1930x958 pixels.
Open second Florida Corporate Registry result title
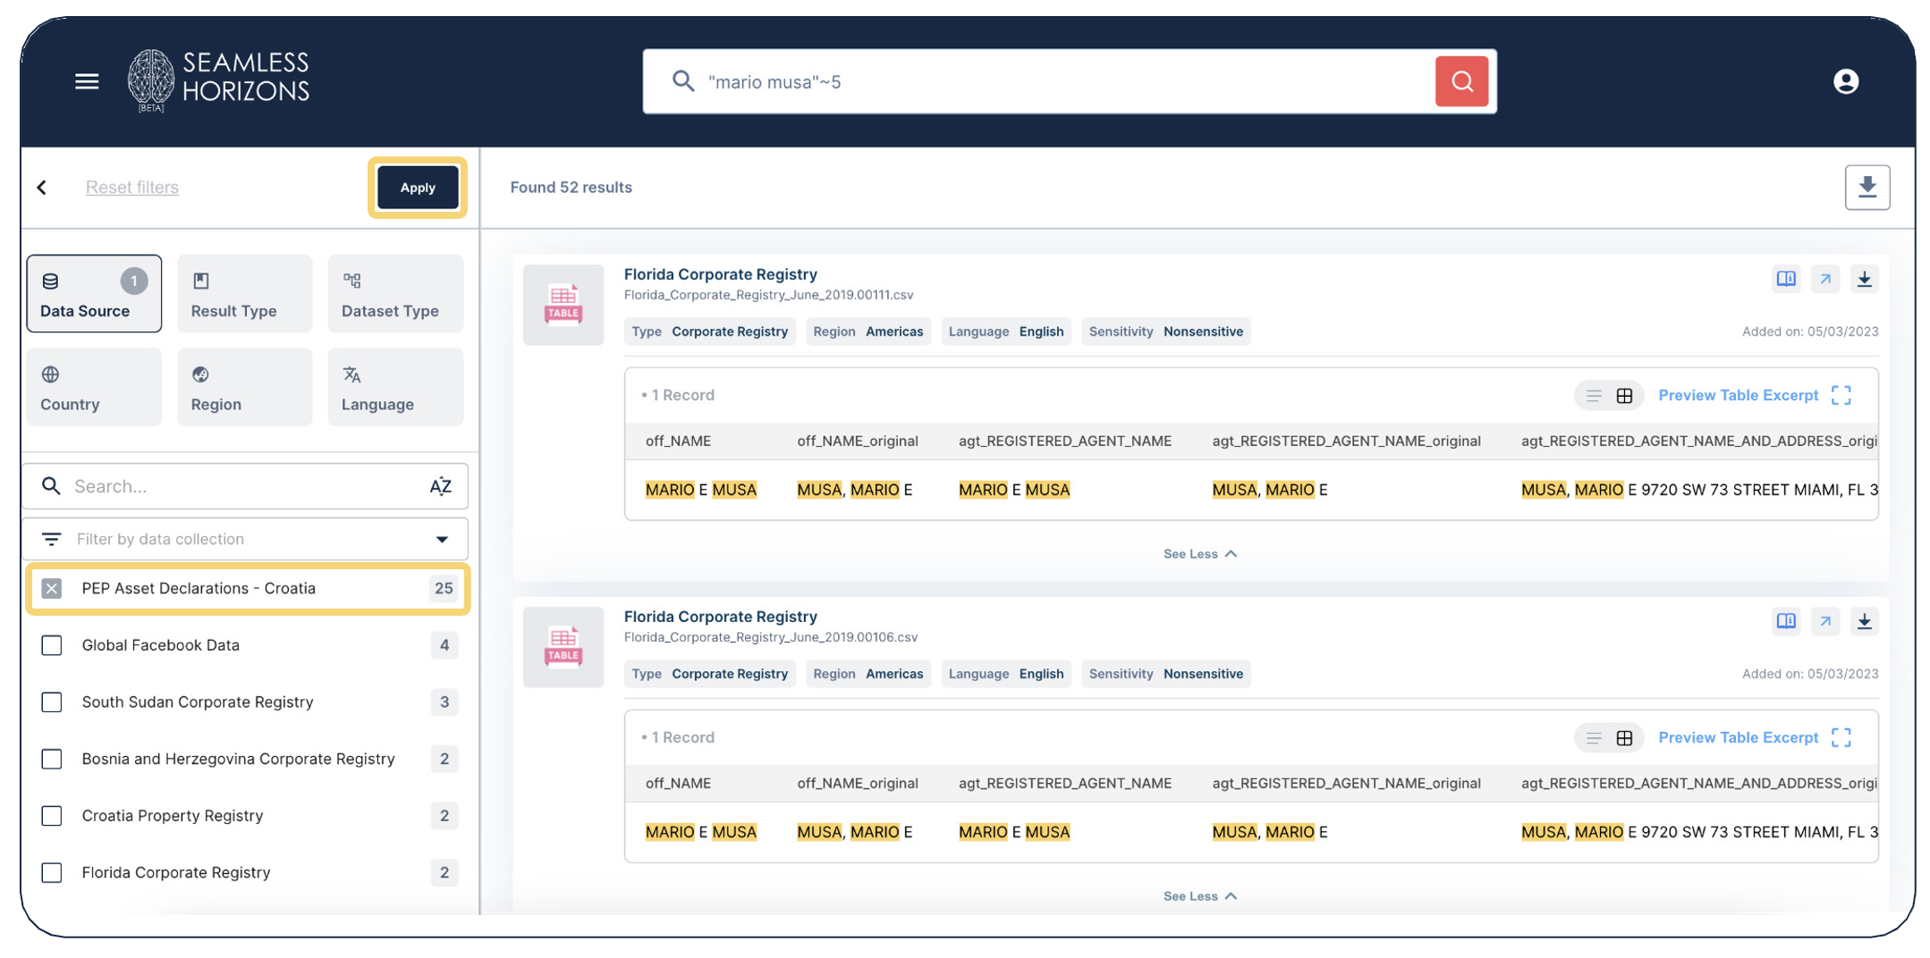pos(720,617)
